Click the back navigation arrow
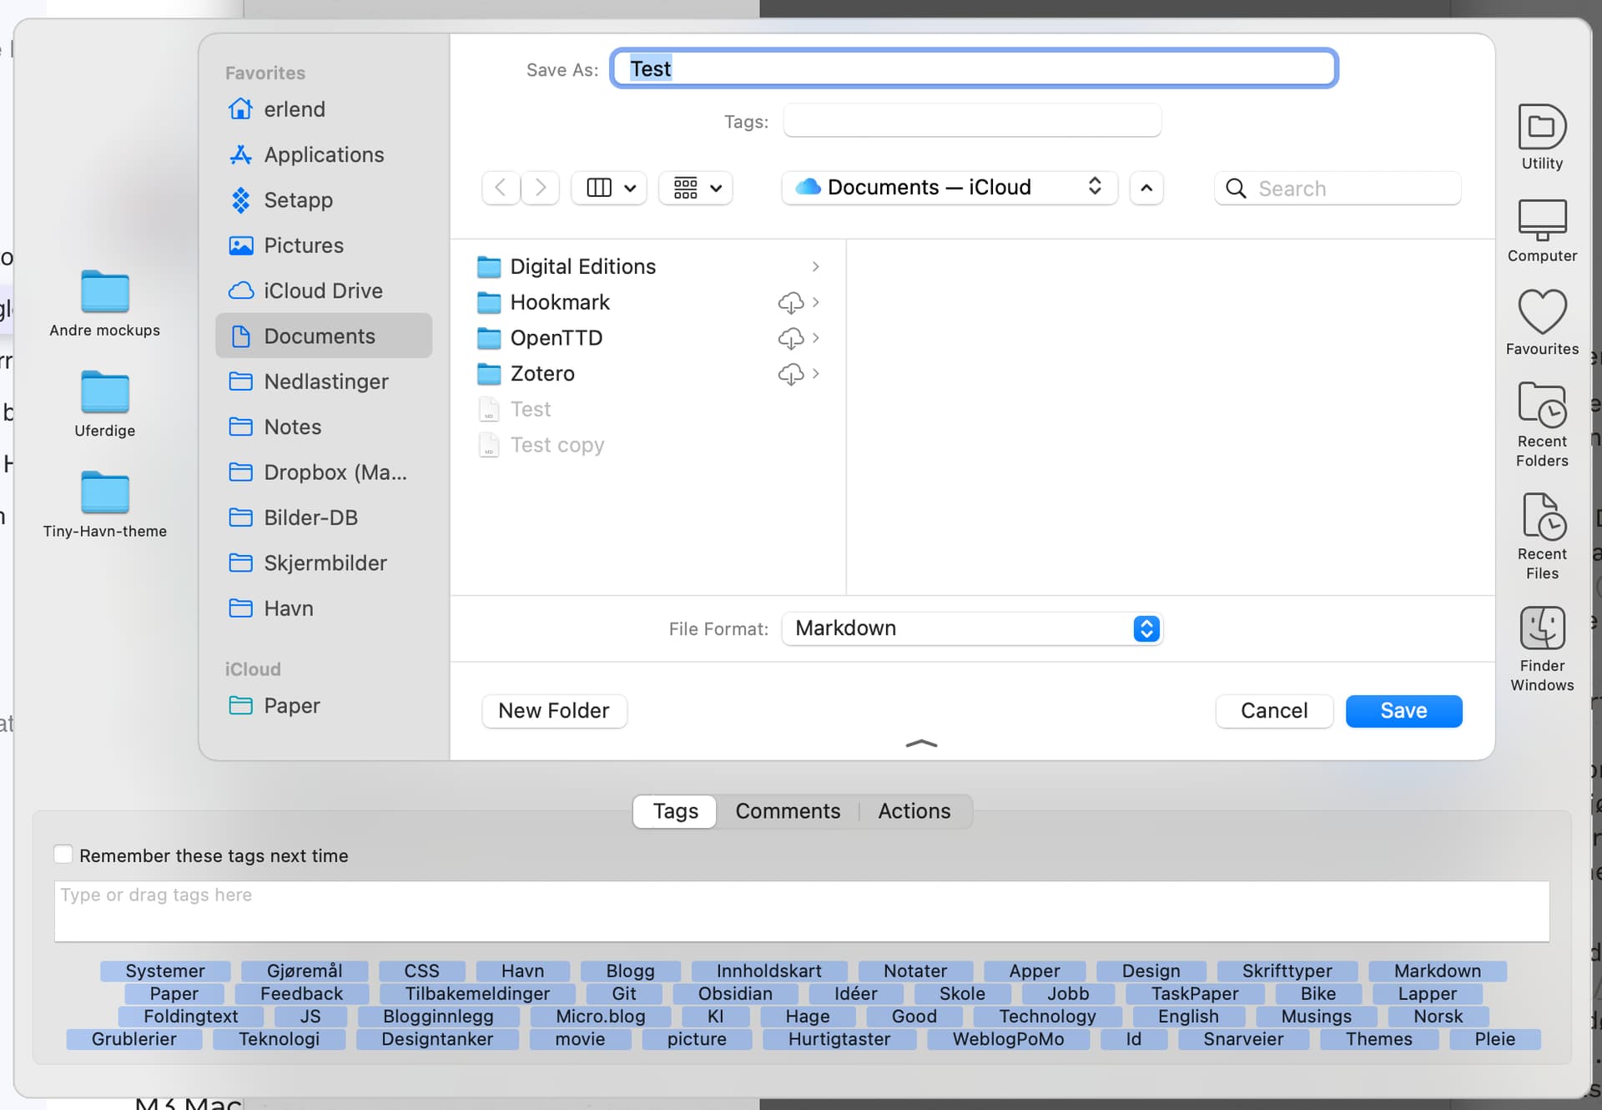 point(501,188)
